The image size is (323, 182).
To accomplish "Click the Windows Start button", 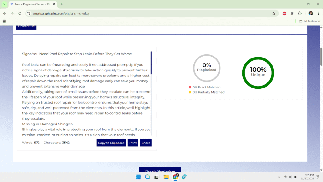I will [138, 177].
